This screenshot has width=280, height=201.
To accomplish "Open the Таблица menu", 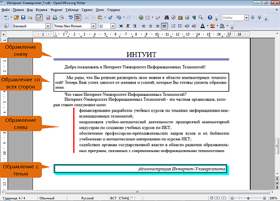I will tap(72, 10).
